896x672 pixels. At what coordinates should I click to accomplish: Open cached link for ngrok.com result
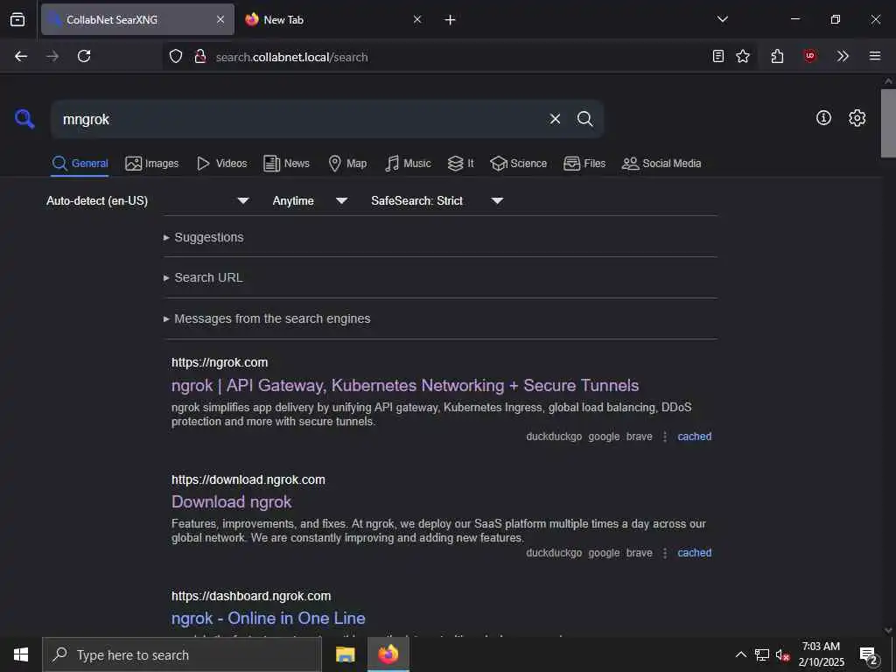pyautogui.click(x=694, y=437)
